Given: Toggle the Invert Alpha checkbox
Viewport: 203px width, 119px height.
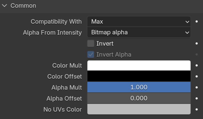Looking at the screenshot, I should tap(91, 54).
